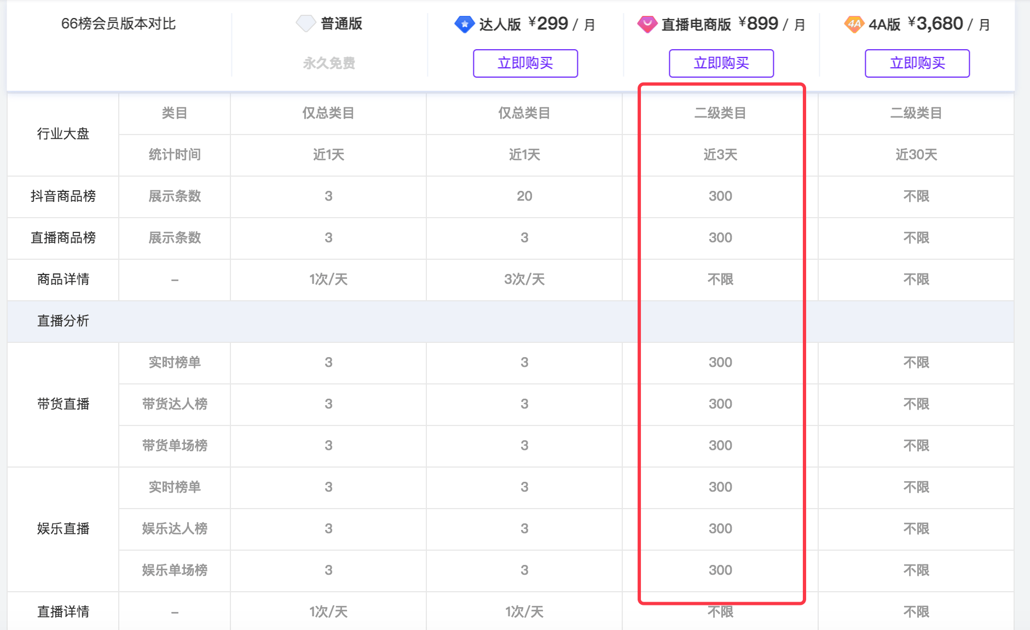Click the 带货直播 category cell
The image size is (1030, 630).
pyautogui.click(x=63, y=404)
